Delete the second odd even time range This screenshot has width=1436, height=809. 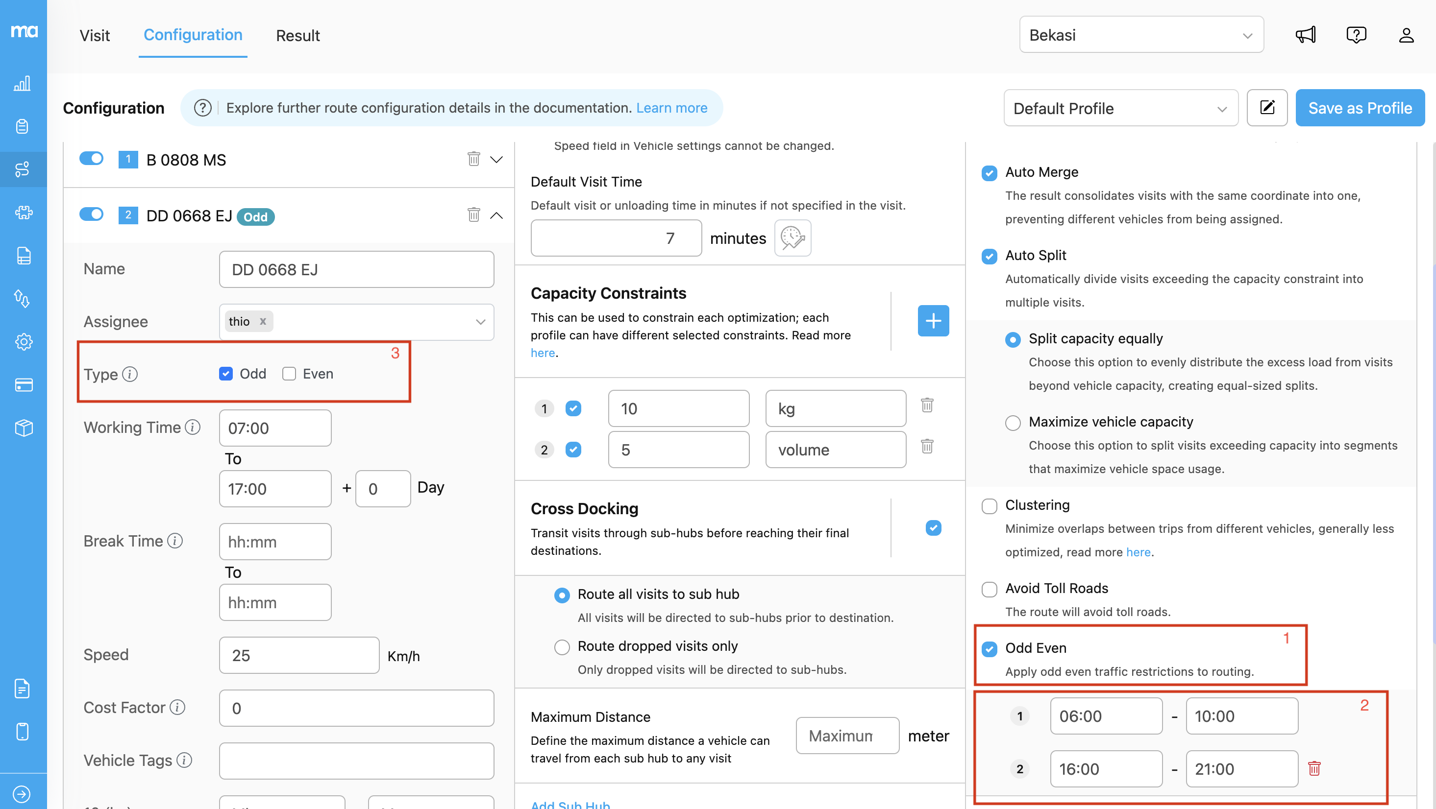(x=1314, y=768)
